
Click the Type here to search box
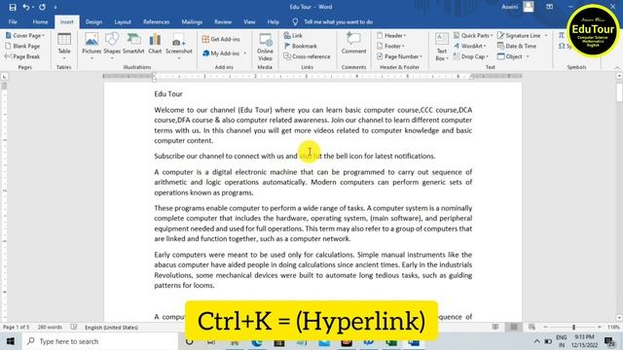tap(99, 341)
